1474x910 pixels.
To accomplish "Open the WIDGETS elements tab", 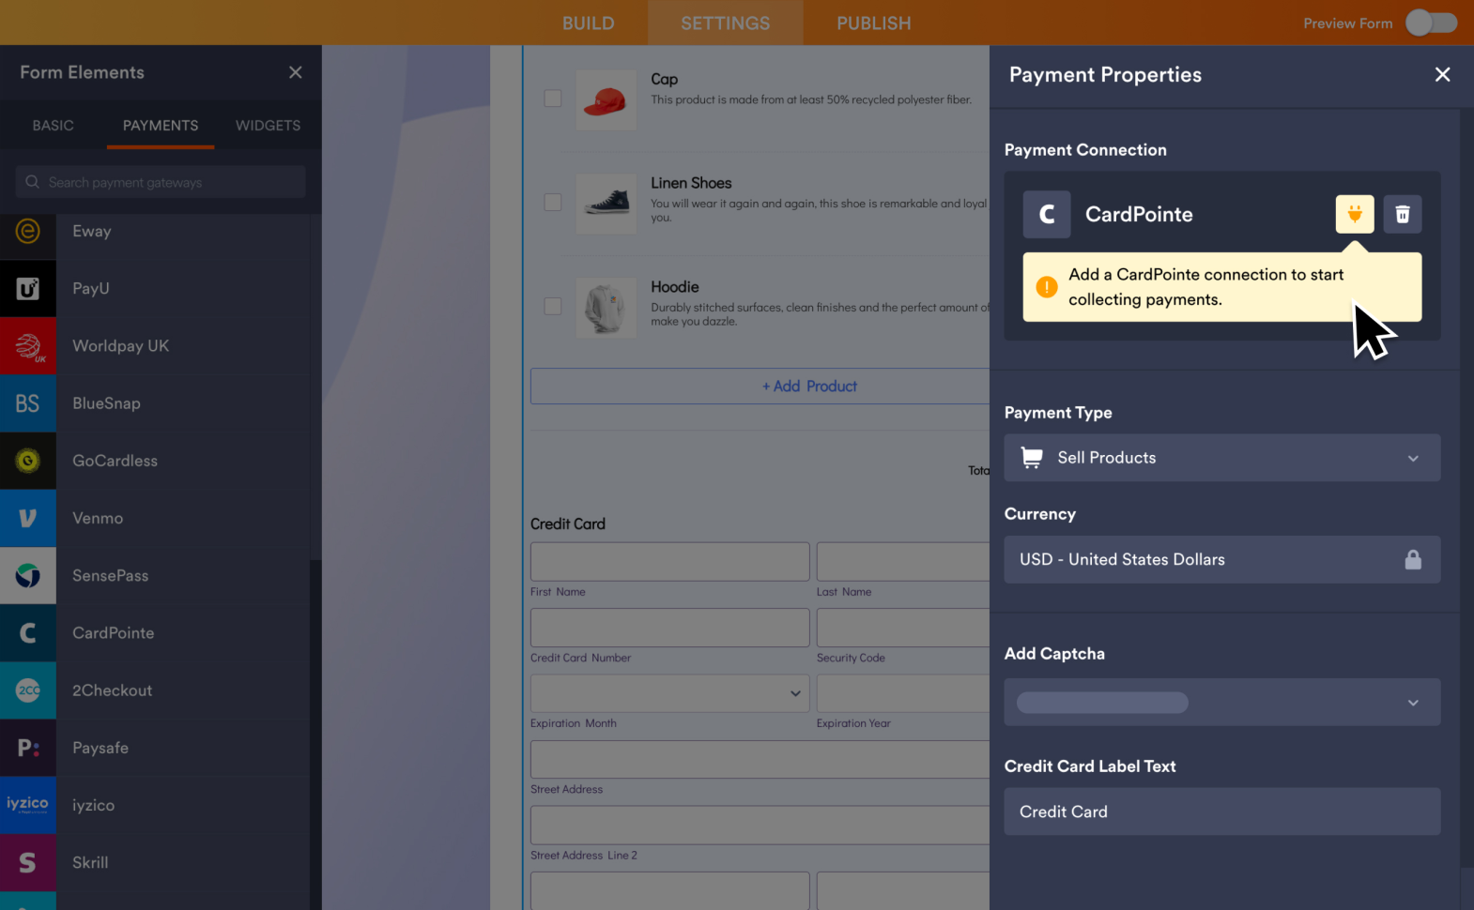I will pos(269,125).
